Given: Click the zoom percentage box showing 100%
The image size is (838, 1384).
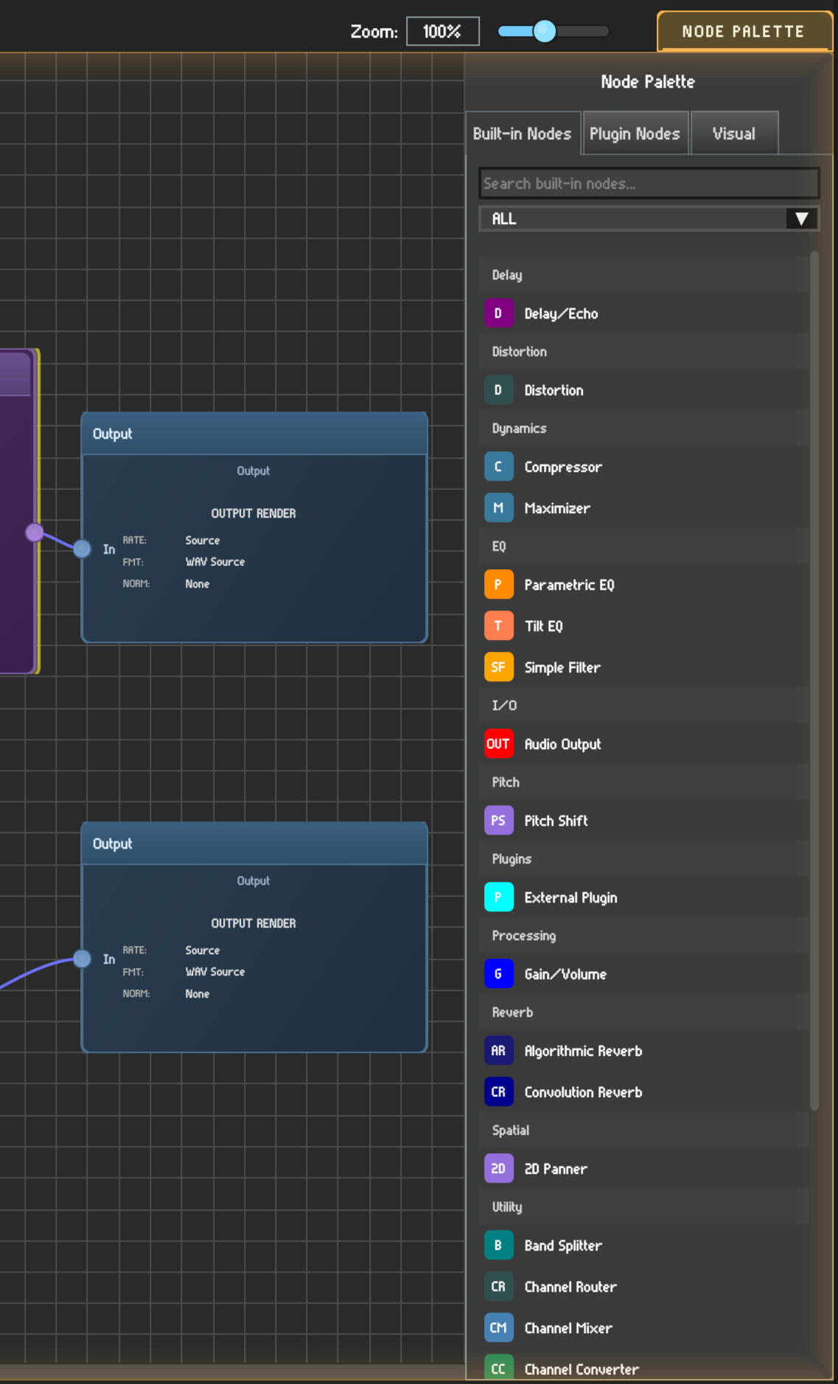Looking at the screenshot, I should point(442,32).
